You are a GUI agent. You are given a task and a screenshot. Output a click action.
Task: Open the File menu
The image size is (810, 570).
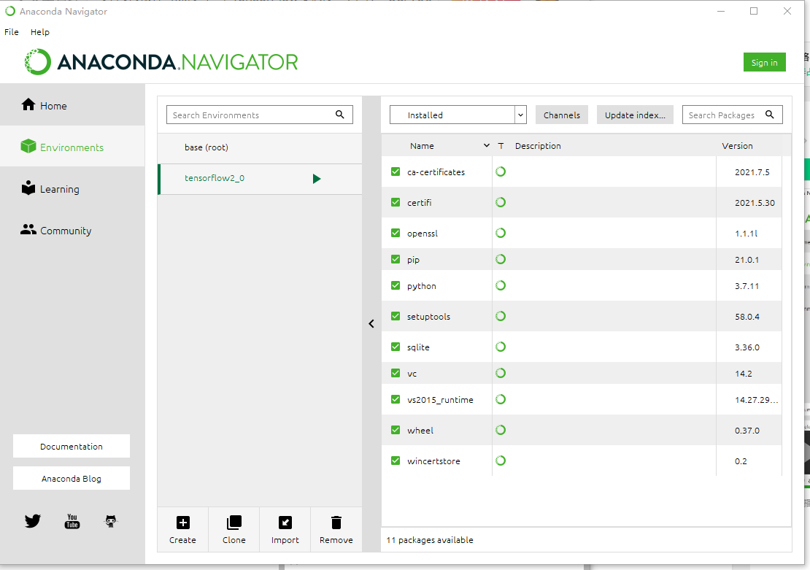[x=12, y=32]
